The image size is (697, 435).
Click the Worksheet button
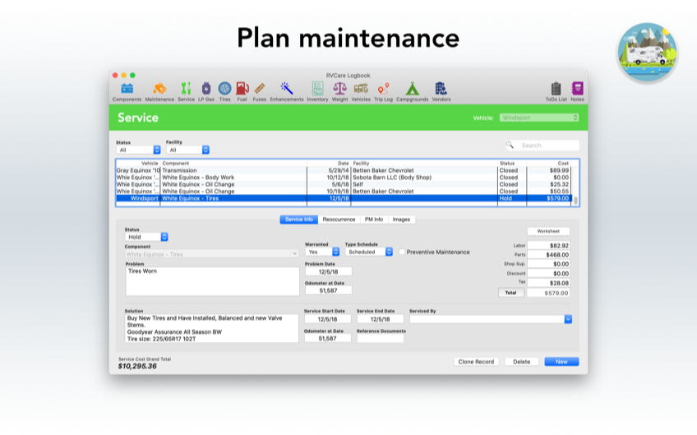tap(548, 232)
